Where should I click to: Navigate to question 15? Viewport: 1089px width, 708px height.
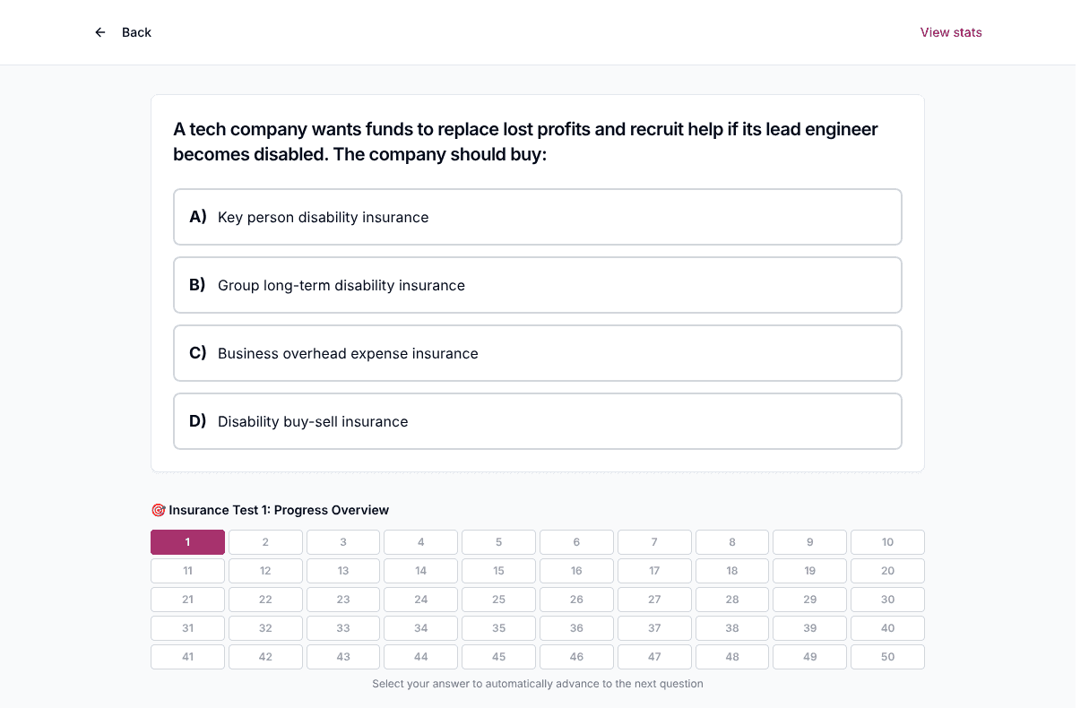[x=498, y=571]
